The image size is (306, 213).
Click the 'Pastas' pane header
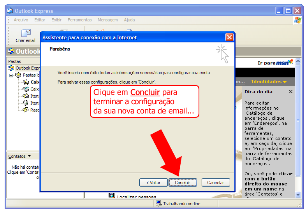coord(14,61)
